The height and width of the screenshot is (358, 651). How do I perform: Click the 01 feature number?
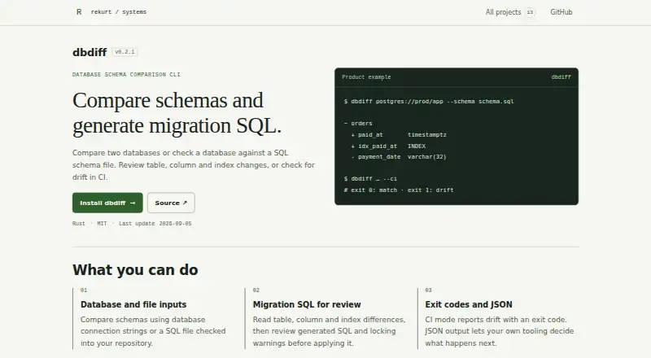point(84,290)
